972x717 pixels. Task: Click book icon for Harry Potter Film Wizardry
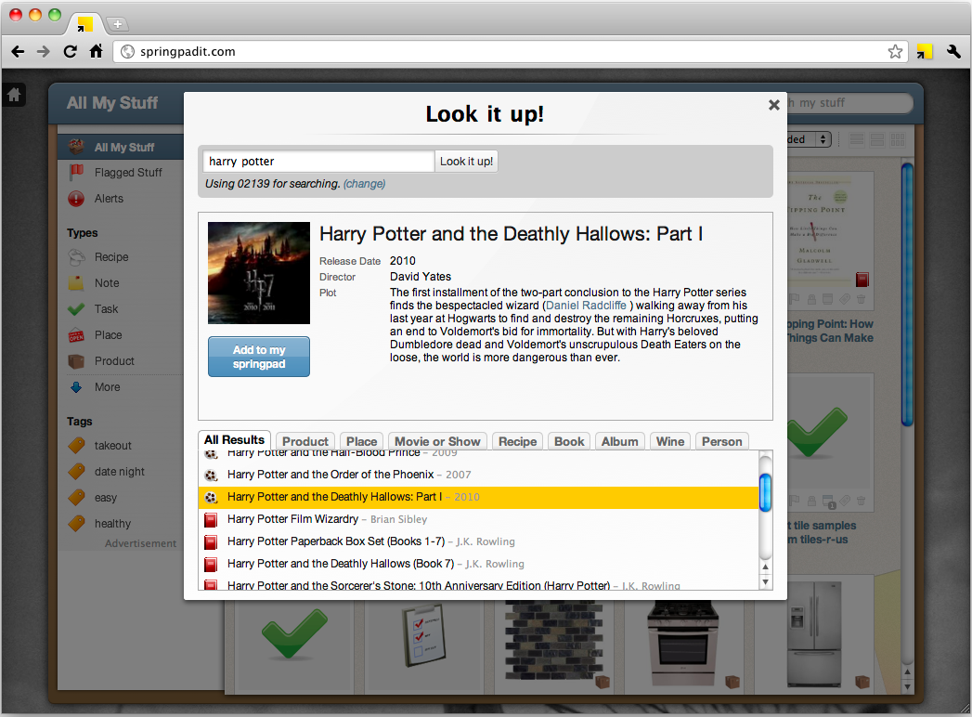point(211,520)
